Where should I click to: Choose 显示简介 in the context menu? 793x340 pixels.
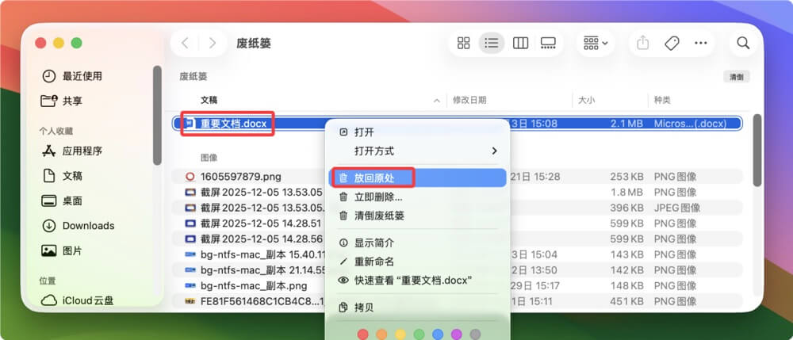(x=417, y=243)
